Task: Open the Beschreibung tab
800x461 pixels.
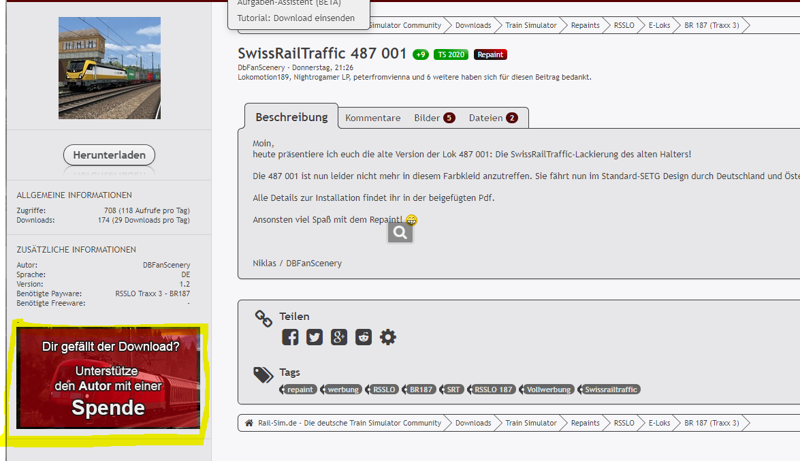Action: point(291,117)
